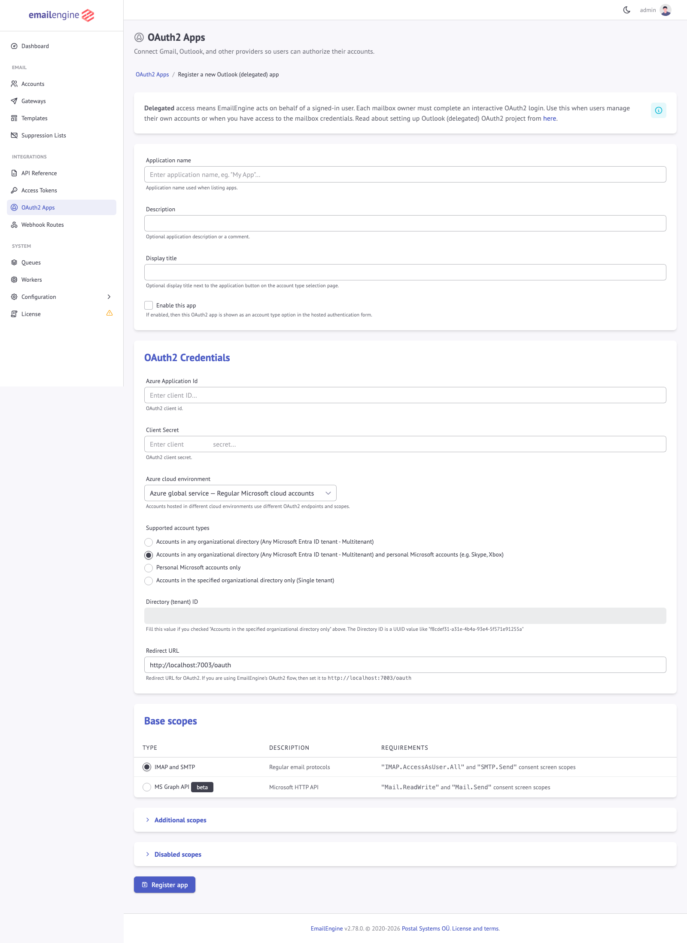Go to Accounts page
The width and height of the screenshot is (687, 943).
61,84
